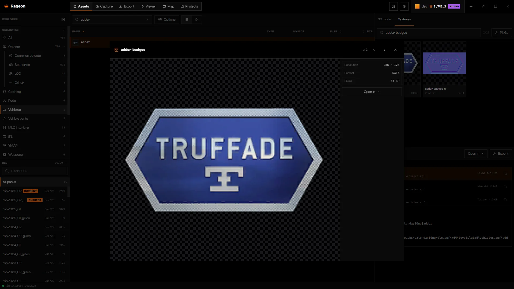Open the Assets tab

pos(81,6)
